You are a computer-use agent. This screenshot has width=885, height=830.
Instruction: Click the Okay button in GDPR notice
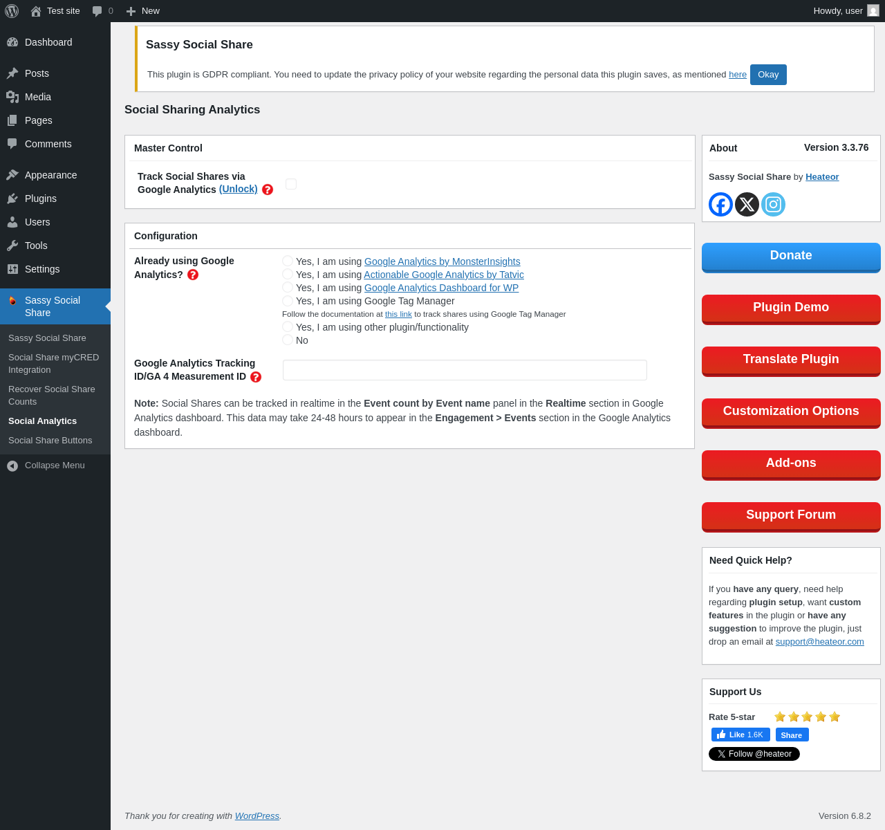(768, 75)
